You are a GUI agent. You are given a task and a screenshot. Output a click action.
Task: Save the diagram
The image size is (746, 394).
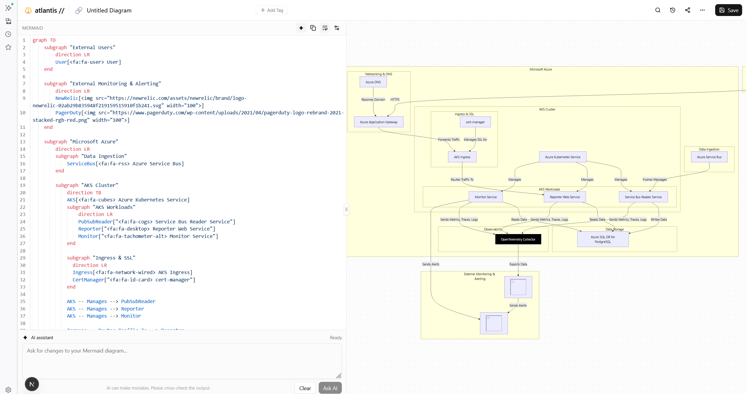[728, 10]
